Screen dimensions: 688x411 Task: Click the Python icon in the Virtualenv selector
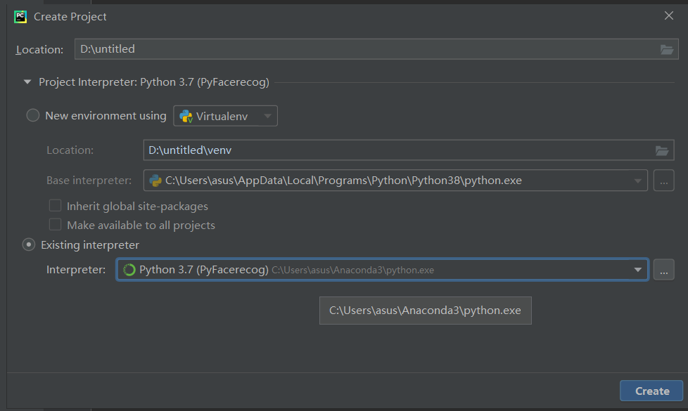(x=188, y=115)
